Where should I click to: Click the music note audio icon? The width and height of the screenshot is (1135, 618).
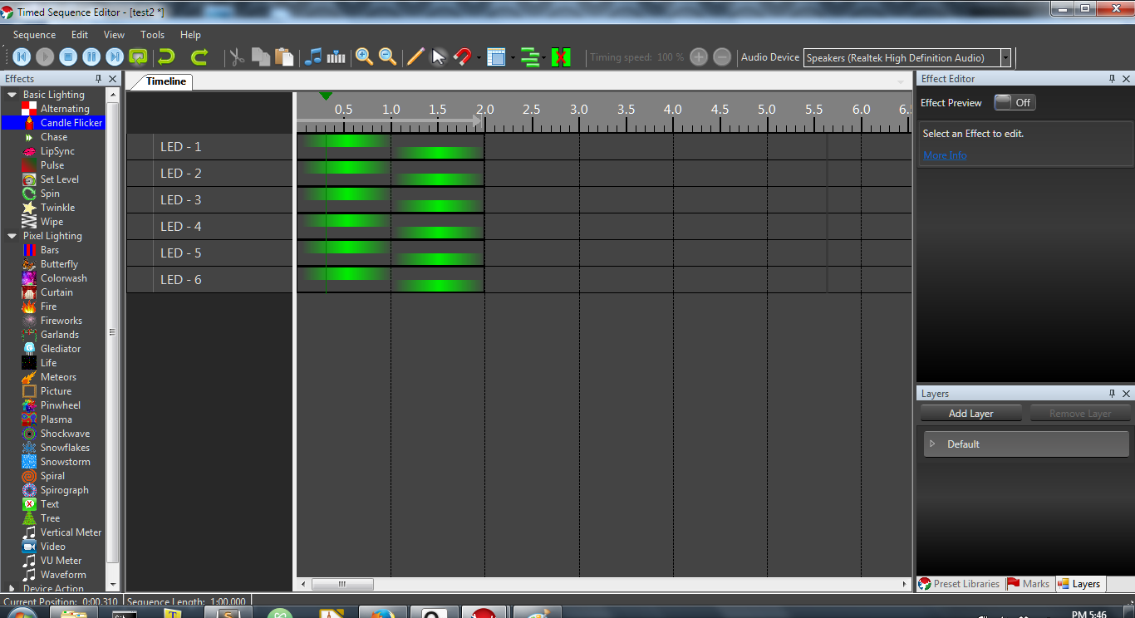[x=313, y=57]
